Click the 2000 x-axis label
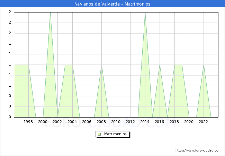This screenshot has height=156, width=225. (43, 122)
